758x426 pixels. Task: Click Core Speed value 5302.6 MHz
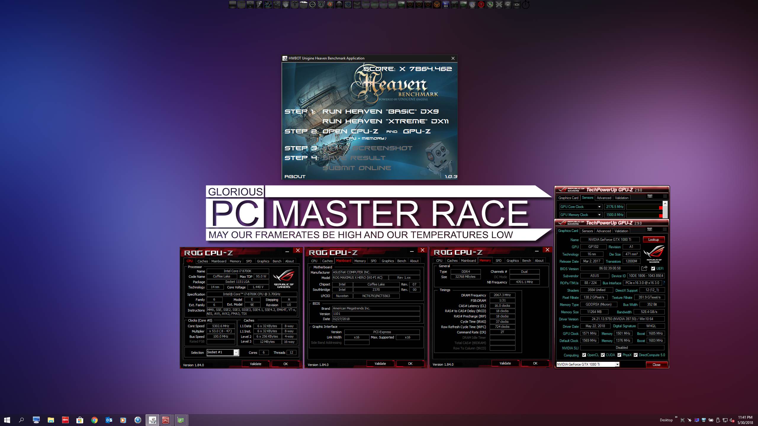221,326
